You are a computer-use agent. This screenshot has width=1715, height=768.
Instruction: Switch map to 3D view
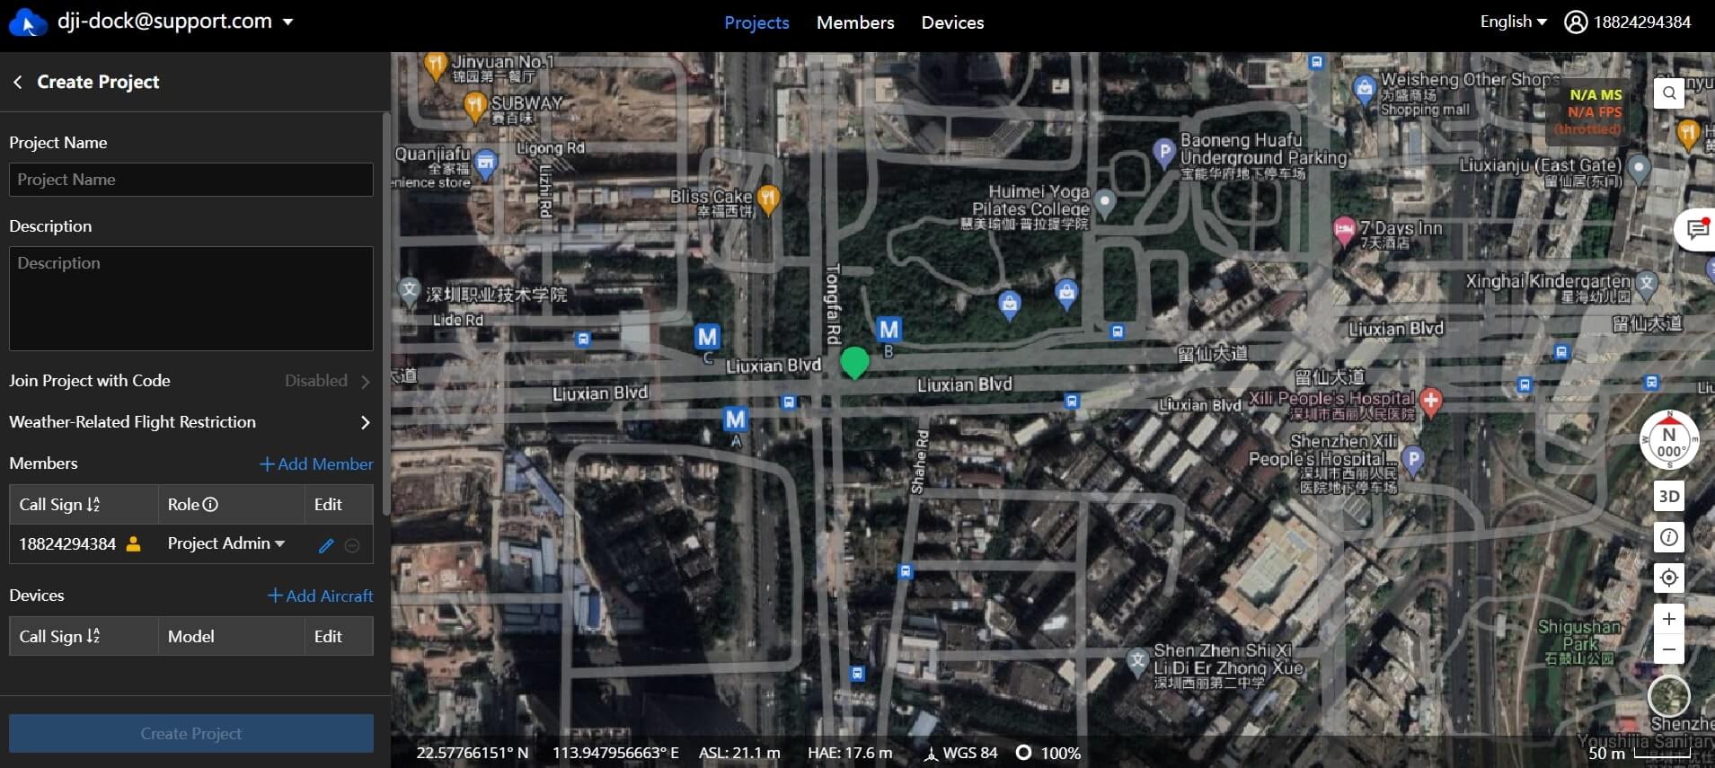(1668, 496)
